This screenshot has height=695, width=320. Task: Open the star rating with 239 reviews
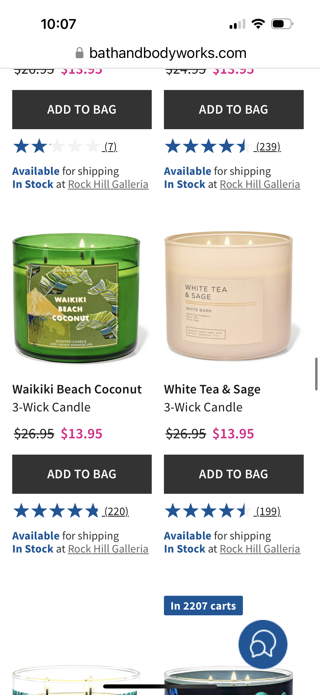pyautogui.click(x=223, y=147)
